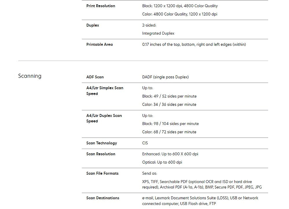This screenshot has height=209, width=289.
Task: Click the Scan File Formats label
Action: click(x=102, y=173)
